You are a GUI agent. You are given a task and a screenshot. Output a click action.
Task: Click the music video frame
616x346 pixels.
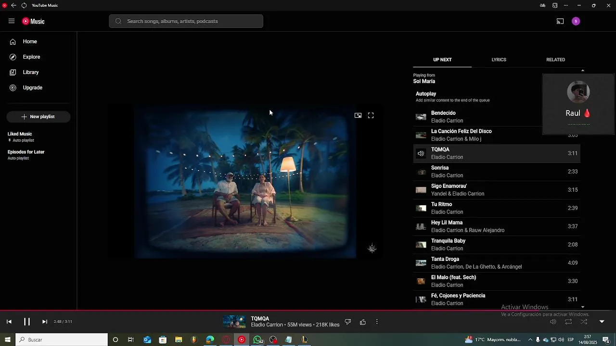click(x=245, y=182)
